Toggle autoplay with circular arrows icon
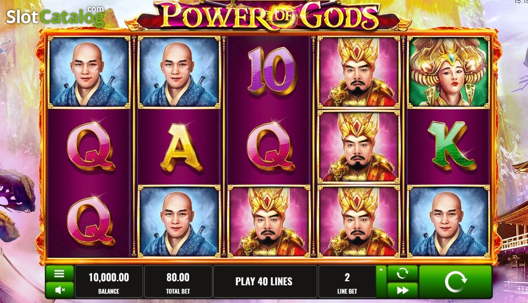Viewport: 528px width, 303px height. (403, 273)
